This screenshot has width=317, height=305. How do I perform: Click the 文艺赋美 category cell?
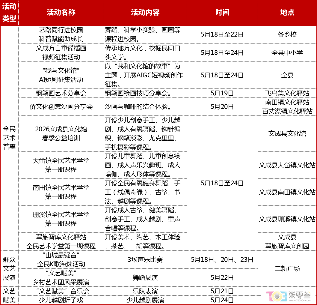click(9, 295)
